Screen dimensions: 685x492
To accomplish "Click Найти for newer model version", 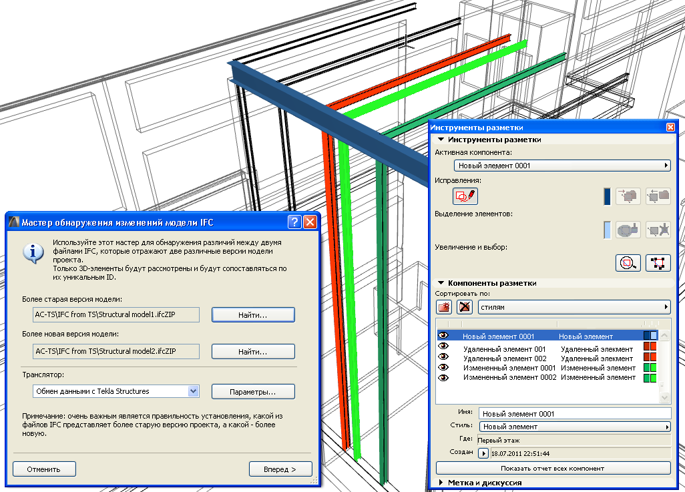I will point(253,351).
